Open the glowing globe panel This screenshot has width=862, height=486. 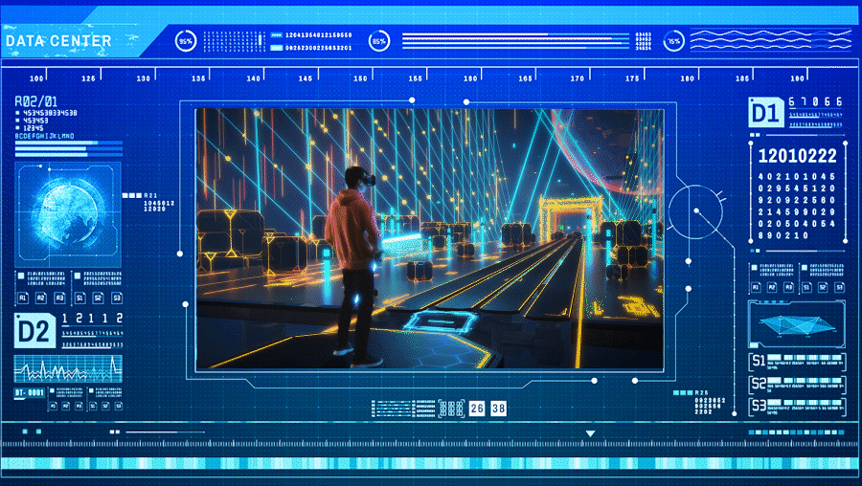pos(67,210)
